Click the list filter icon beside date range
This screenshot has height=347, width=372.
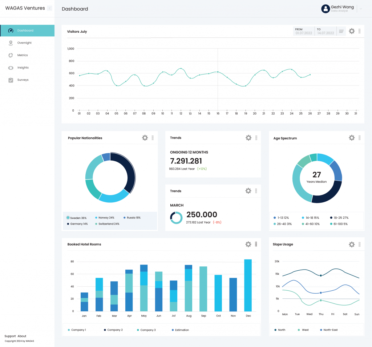(341, 31)
